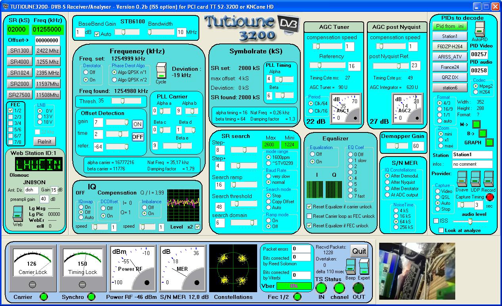This screenshot has height=306, width=502.
Task: Click the Demapper Gain slider
Action: 398,146
